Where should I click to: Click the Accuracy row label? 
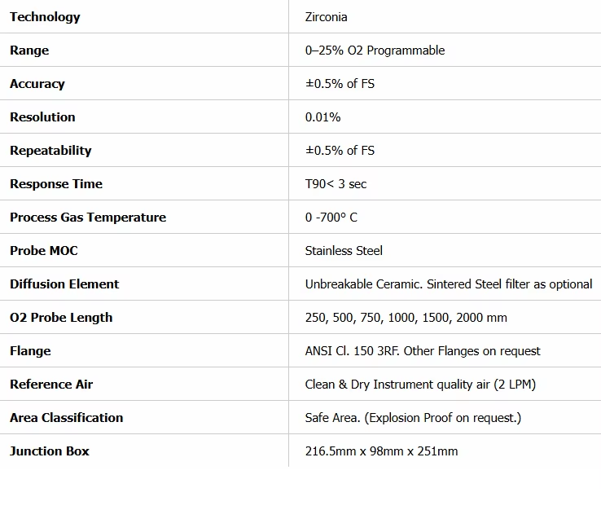[x=37, y=84]
